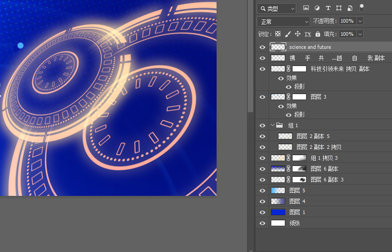Click the 填充 100% value field
This screenshot has height=252, width=392.
point(348,34)
